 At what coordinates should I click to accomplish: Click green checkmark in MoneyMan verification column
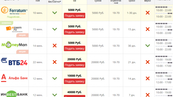coord(148,46)
